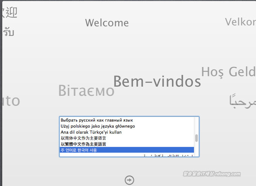Click the Thai greeting text
Image resolution: width=256 pixels, height=186 pixels.
point(8,32)
